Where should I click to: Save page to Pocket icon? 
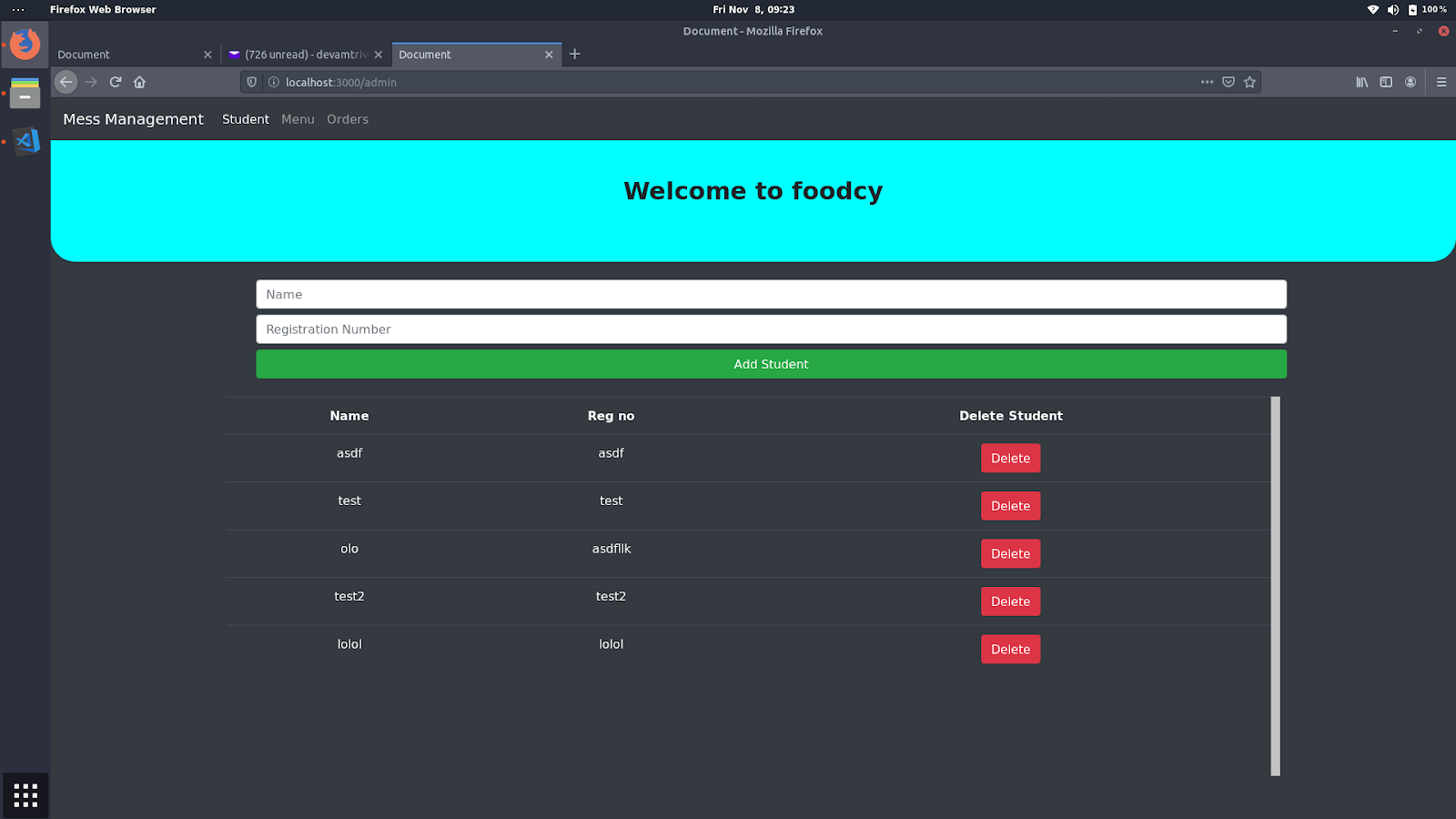pos(1228,82)
